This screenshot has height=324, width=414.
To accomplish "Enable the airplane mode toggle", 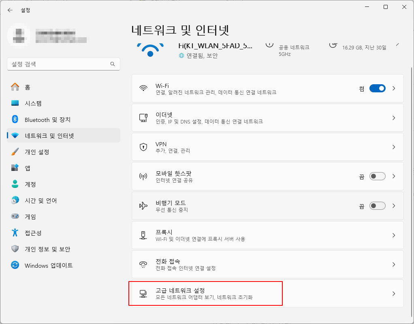I will point(377,205).
